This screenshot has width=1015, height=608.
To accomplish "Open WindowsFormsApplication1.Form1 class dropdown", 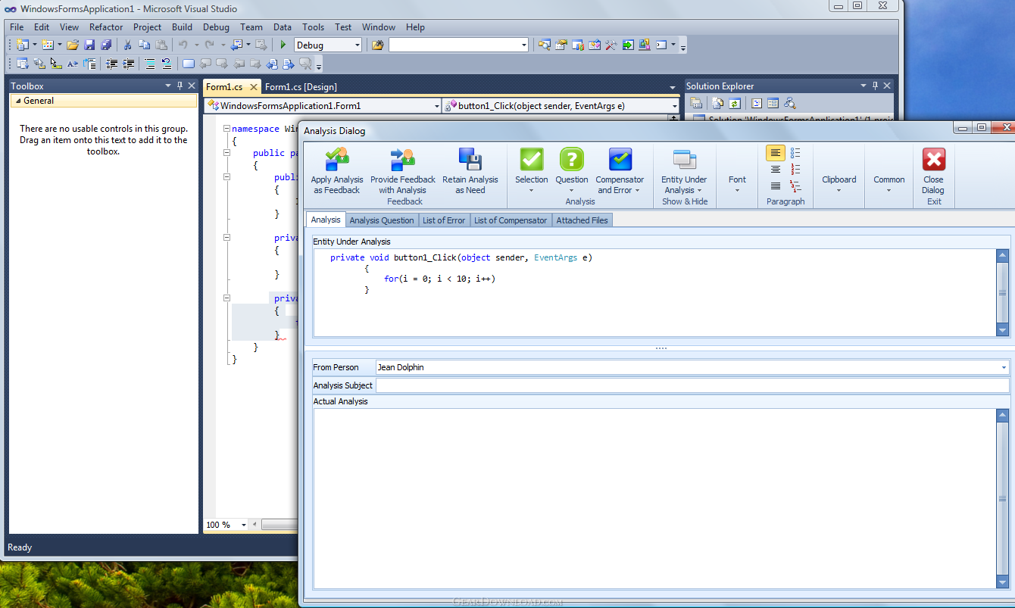I will tap(436, 106).
